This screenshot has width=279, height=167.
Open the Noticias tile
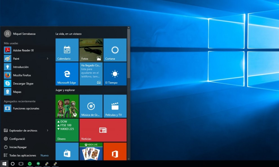[103, 130]
